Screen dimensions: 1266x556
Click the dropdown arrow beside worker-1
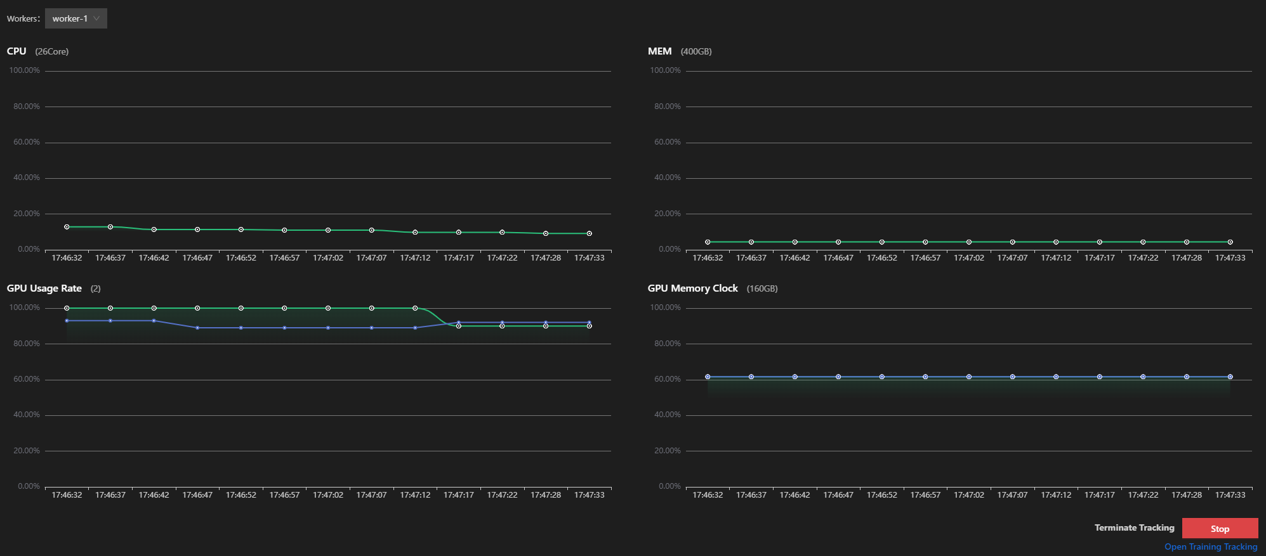point(96,18)
